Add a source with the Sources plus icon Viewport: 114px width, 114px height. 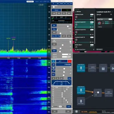(x=111, y=14)
